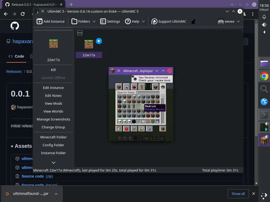Pick the cobweb item in hotbar row
This screenshot has height=202, width=270.
coord(143,122)
